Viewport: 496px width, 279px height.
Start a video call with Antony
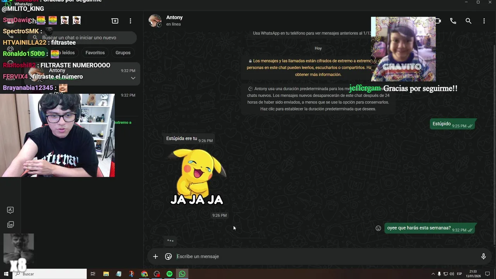tap(438, 21)
